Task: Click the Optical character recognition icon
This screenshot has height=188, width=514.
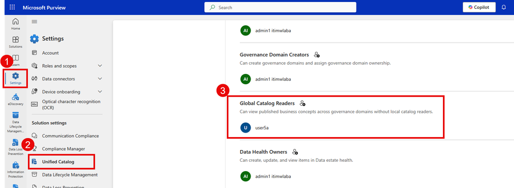Action: click(x=34, y=104)
